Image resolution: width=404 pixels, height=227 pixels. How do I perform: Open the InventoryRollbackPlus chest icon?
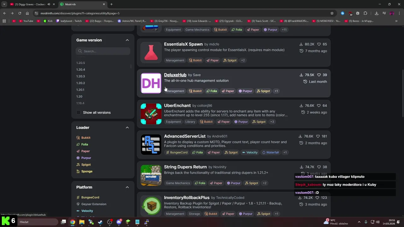[x=151, y=206]
